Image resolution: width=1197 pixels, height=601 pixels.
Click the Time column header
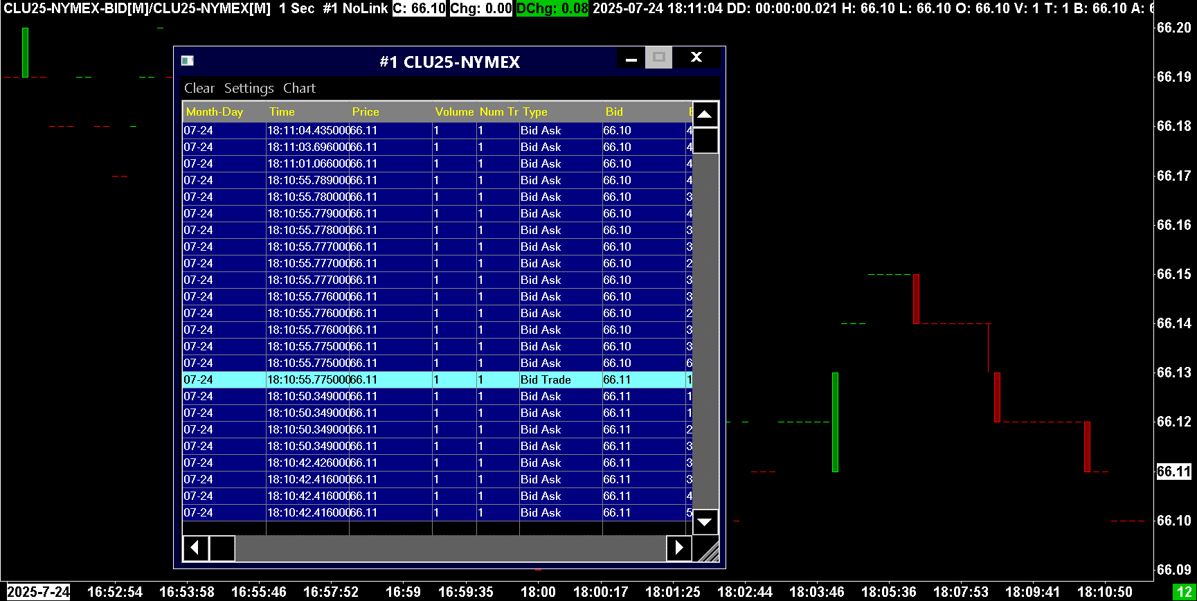[x=307, y=111]
